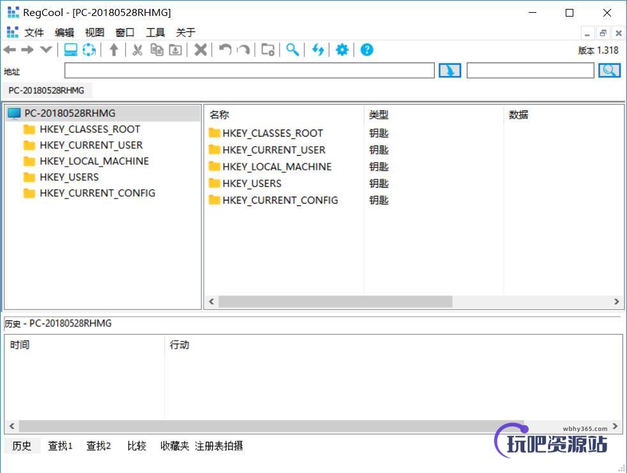The image size is (627, 473).
Task: Select HKEY_LOCAL_MACHINE in the left tree
Action: [x=94, y=161]
